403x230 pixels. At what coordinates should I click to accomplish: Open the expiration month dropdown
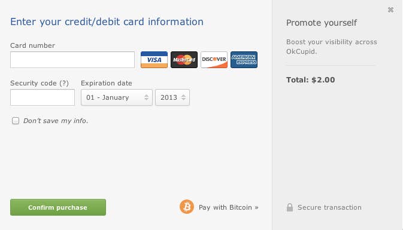click(x=117, y=97)
